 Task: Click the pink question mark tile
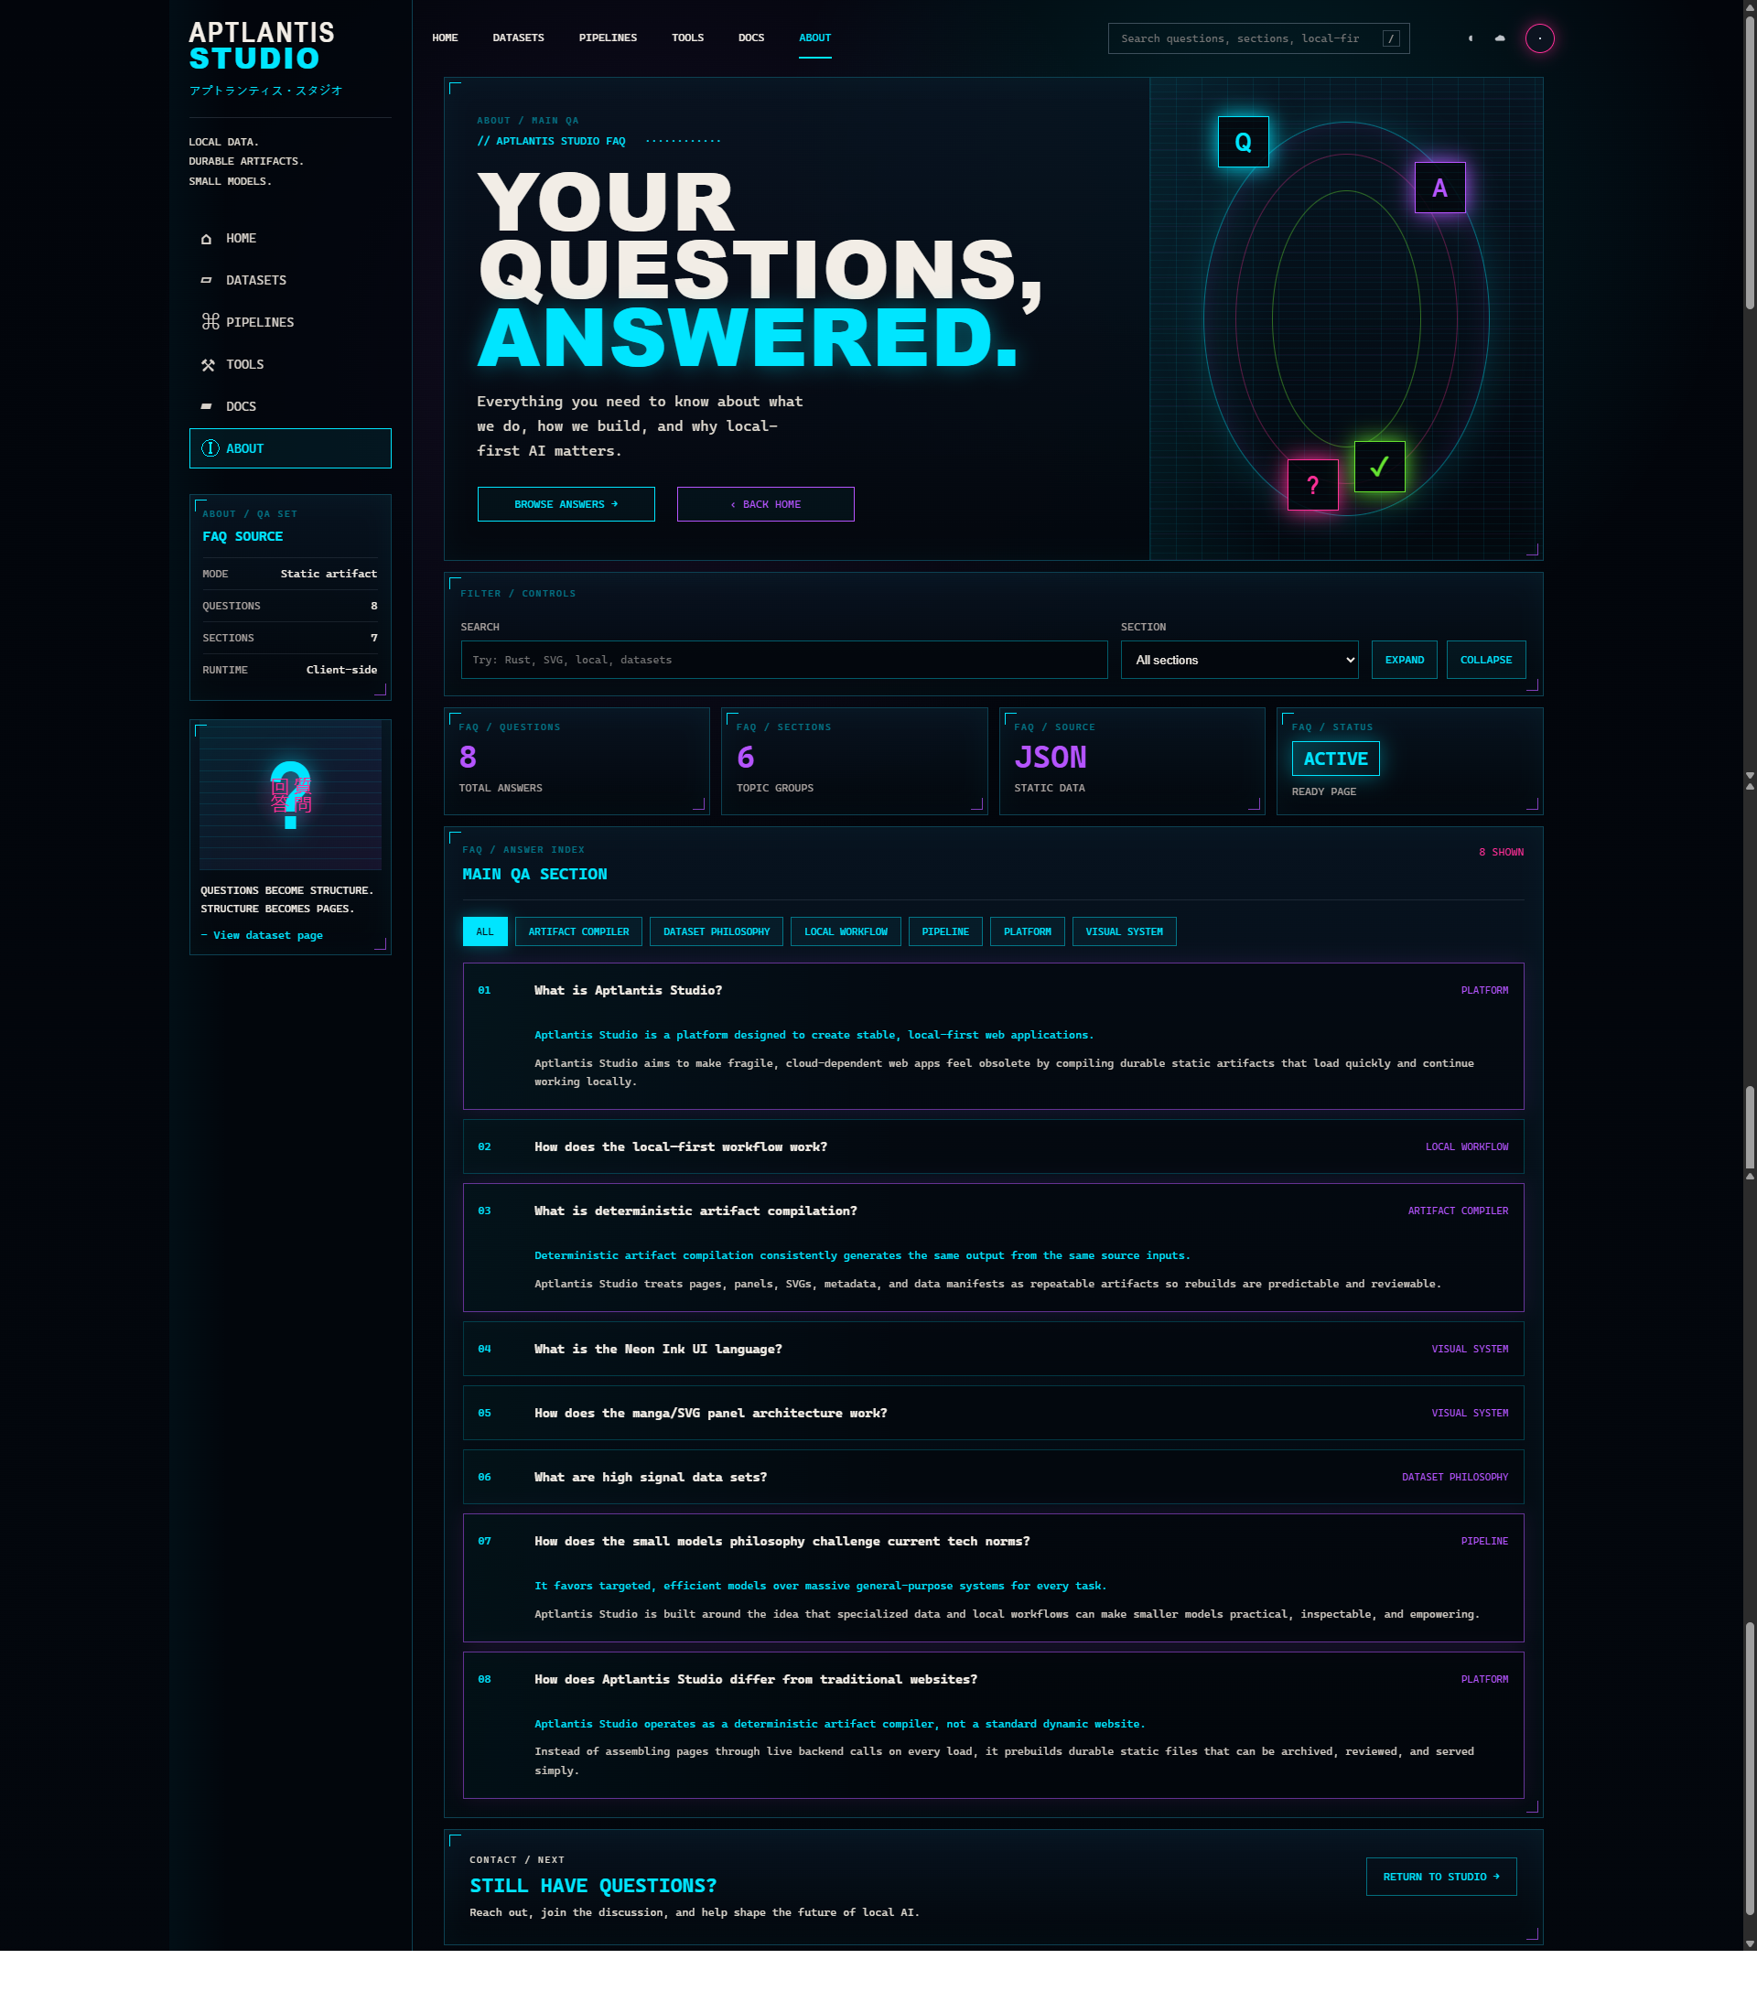[x=1312, y=485]
